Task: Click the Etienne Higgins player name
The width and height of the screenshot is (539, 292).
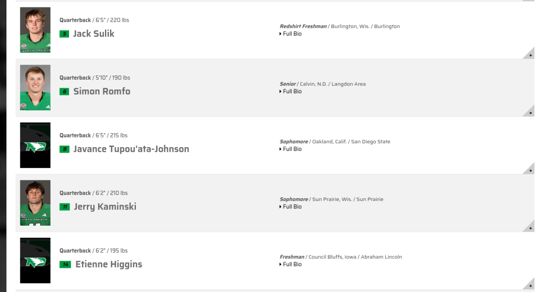Action: [109, 264]
